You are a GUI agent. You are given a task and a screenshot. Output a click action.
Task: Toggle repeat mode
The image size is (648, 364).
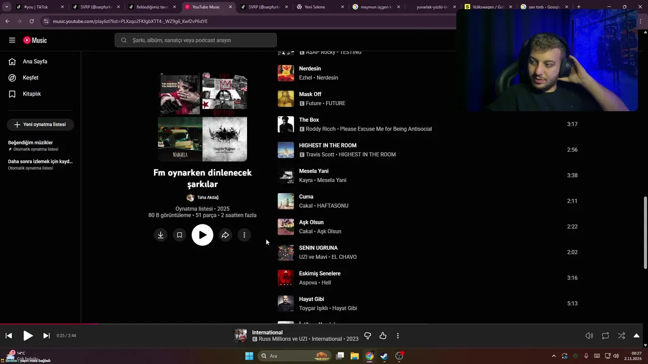coord(605,336)
